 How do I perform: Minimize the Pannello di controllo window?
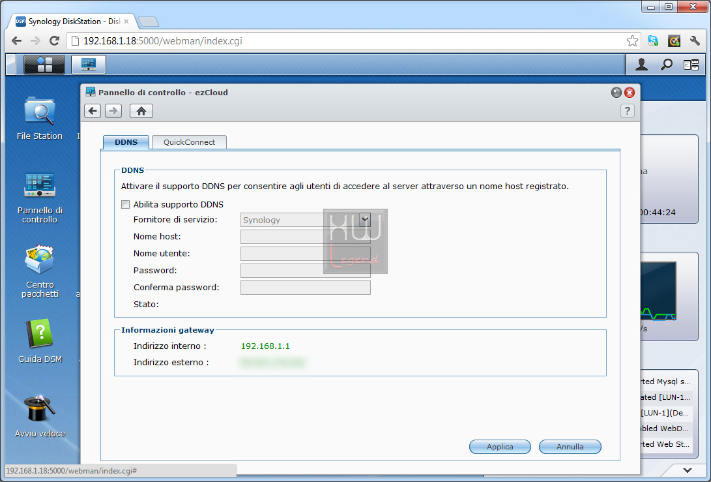point(617,93)
